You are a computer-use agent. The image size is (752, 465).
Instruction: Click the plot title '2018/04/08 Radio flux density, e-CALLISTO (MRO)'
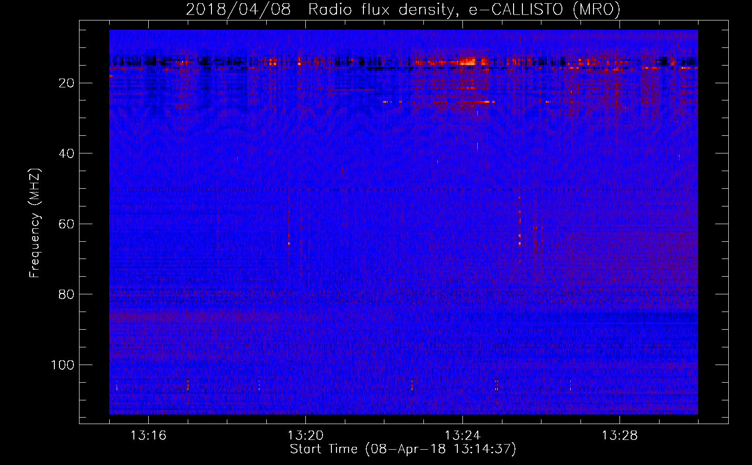pyautogui.click(x=403, y=9)
